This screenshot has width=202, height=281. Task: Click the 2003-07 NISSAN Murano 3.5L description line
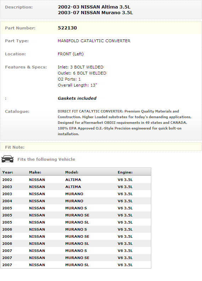click(95, 13)
